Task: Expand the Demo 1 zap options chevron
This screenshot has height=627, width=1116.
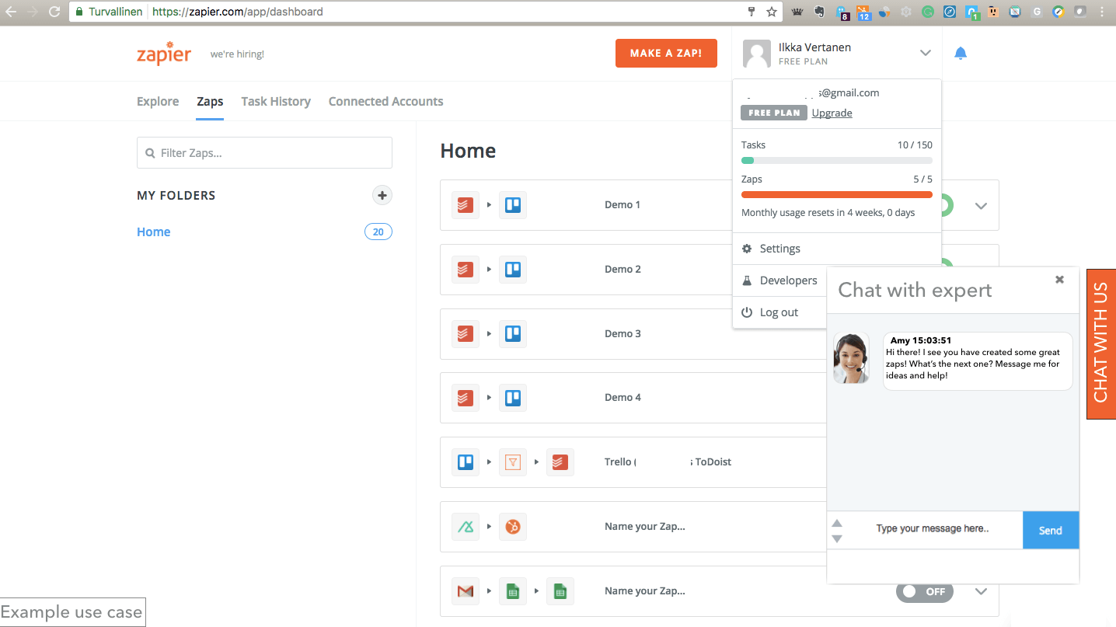Action: tap(981, 206)
